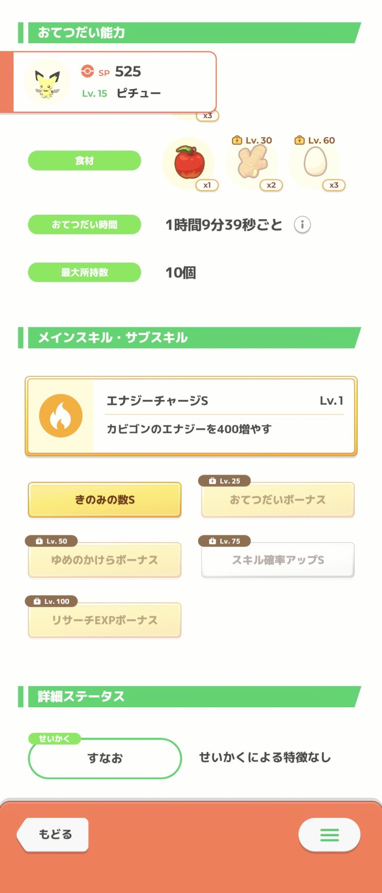Tap the 食材 ingredients label
The height and width of the screenshot is (893, 382).
coord(85,161)
